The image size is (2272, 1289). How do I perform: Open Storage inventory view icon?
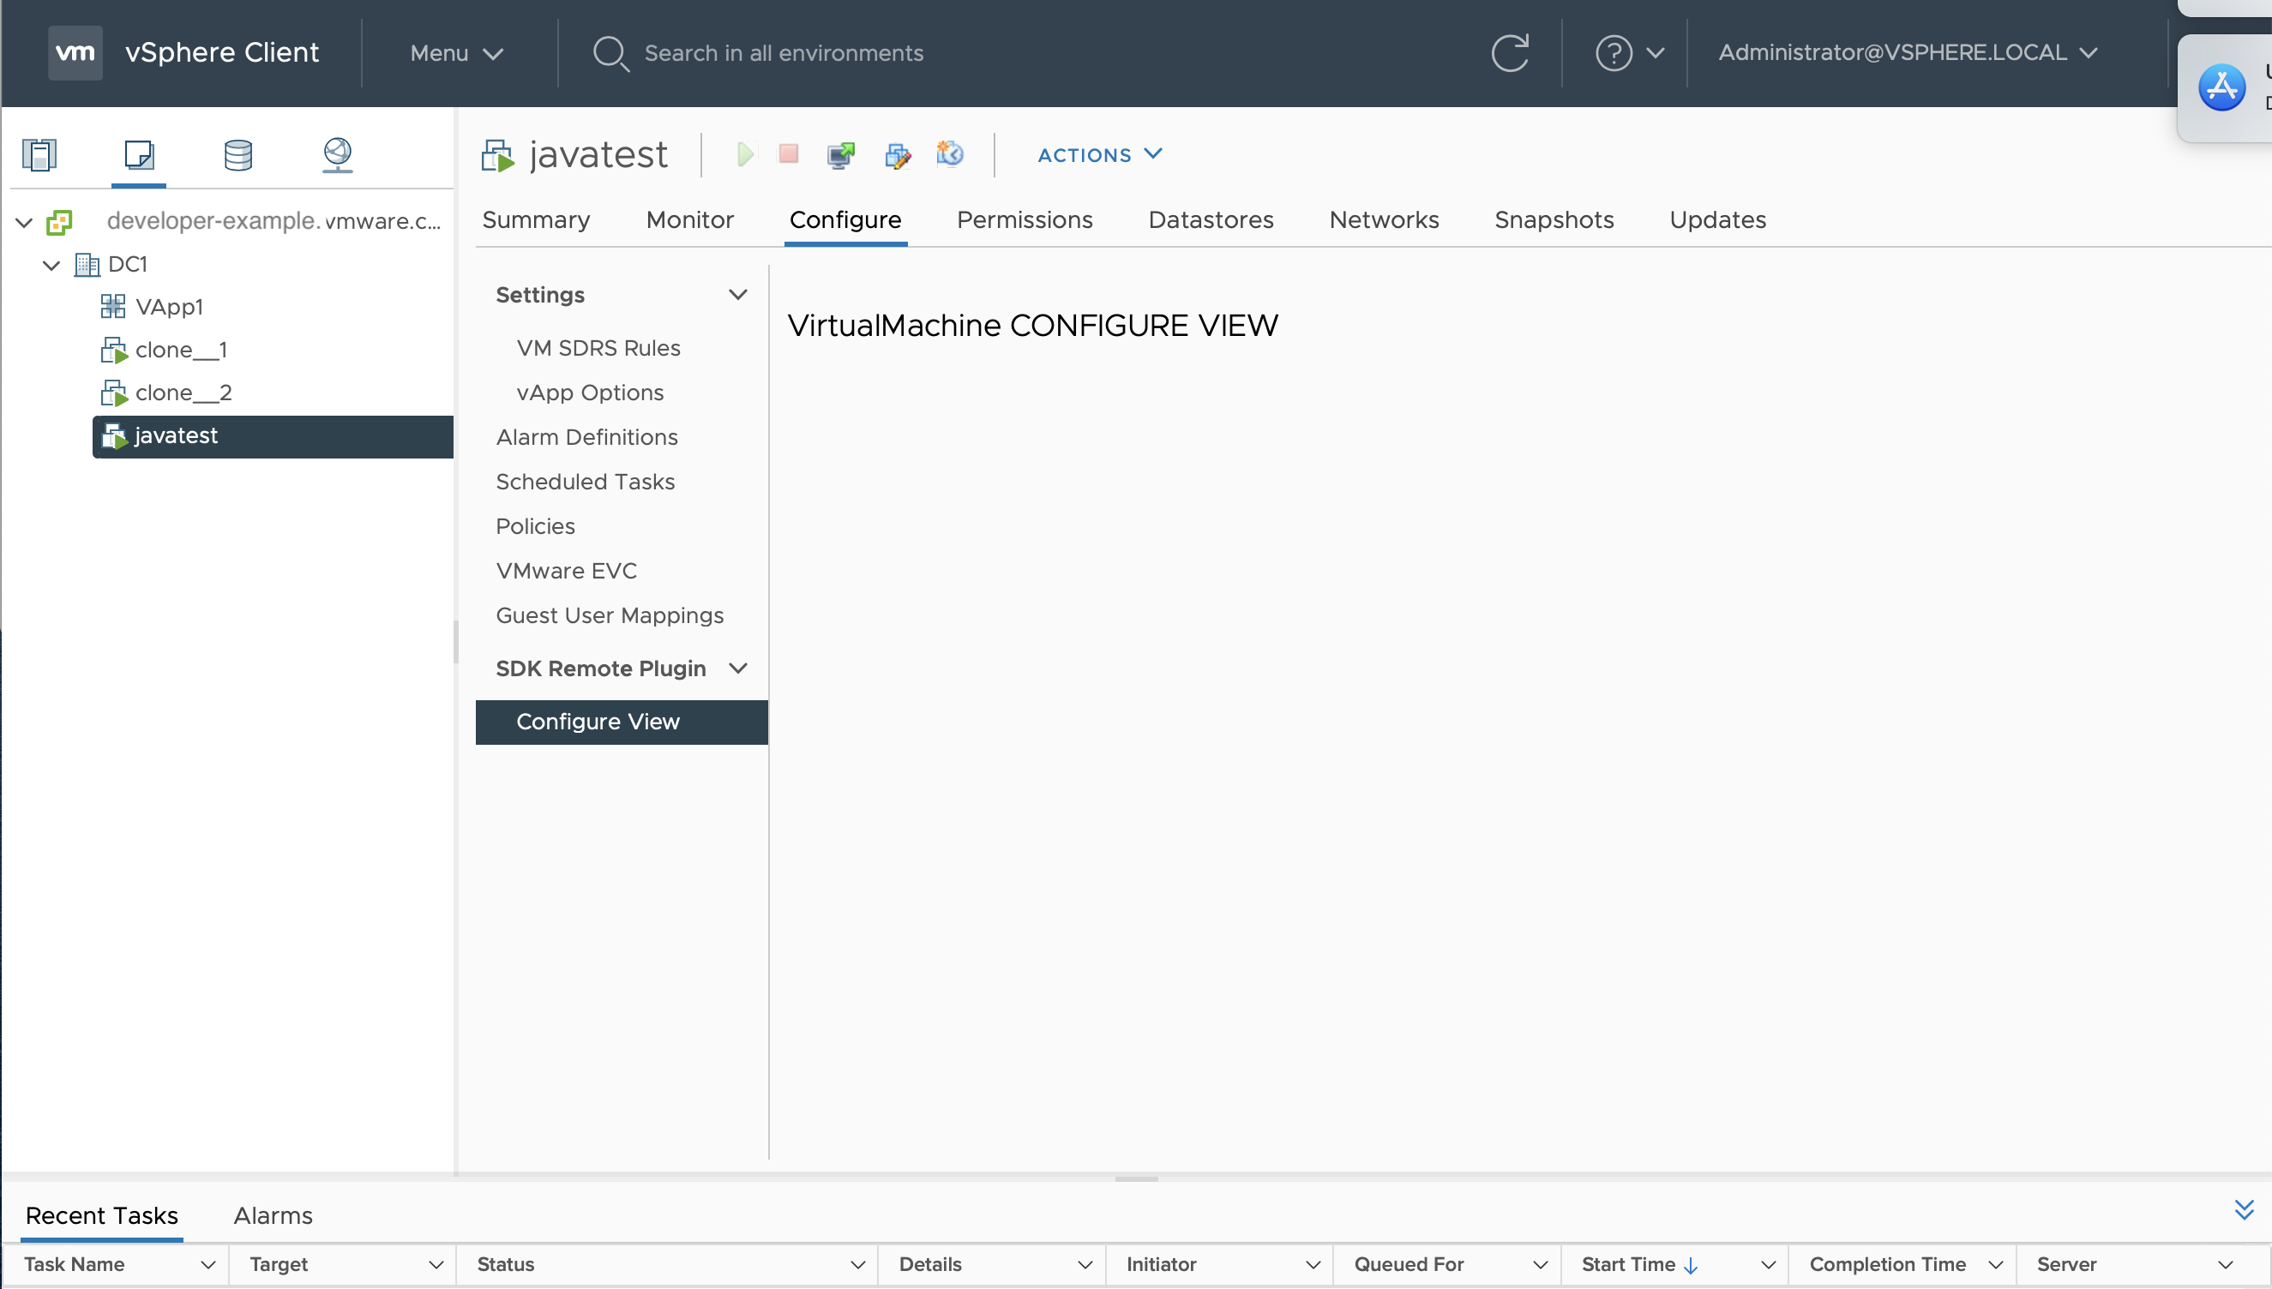point(238,155)
